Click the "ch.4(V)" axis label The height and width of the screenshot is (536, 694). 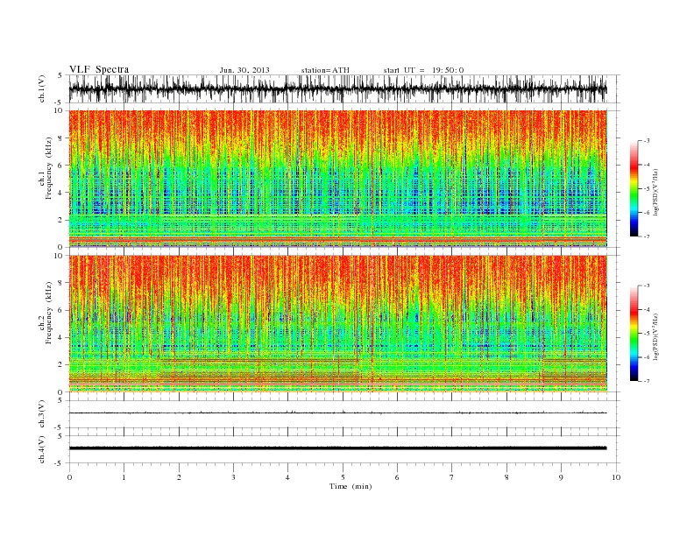click(42, 449)
